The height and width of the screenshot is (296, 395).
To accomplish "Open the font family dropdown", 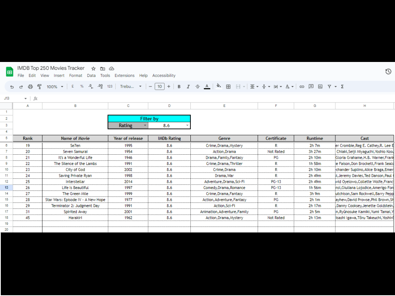I will pyautogui.click(x=130, y=86).
